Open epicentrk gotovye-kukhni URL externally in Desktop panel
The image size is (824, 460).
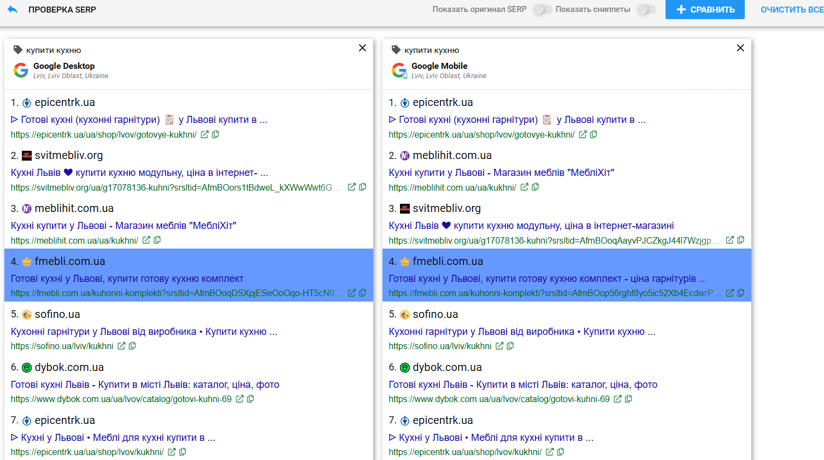click(204, 134)
